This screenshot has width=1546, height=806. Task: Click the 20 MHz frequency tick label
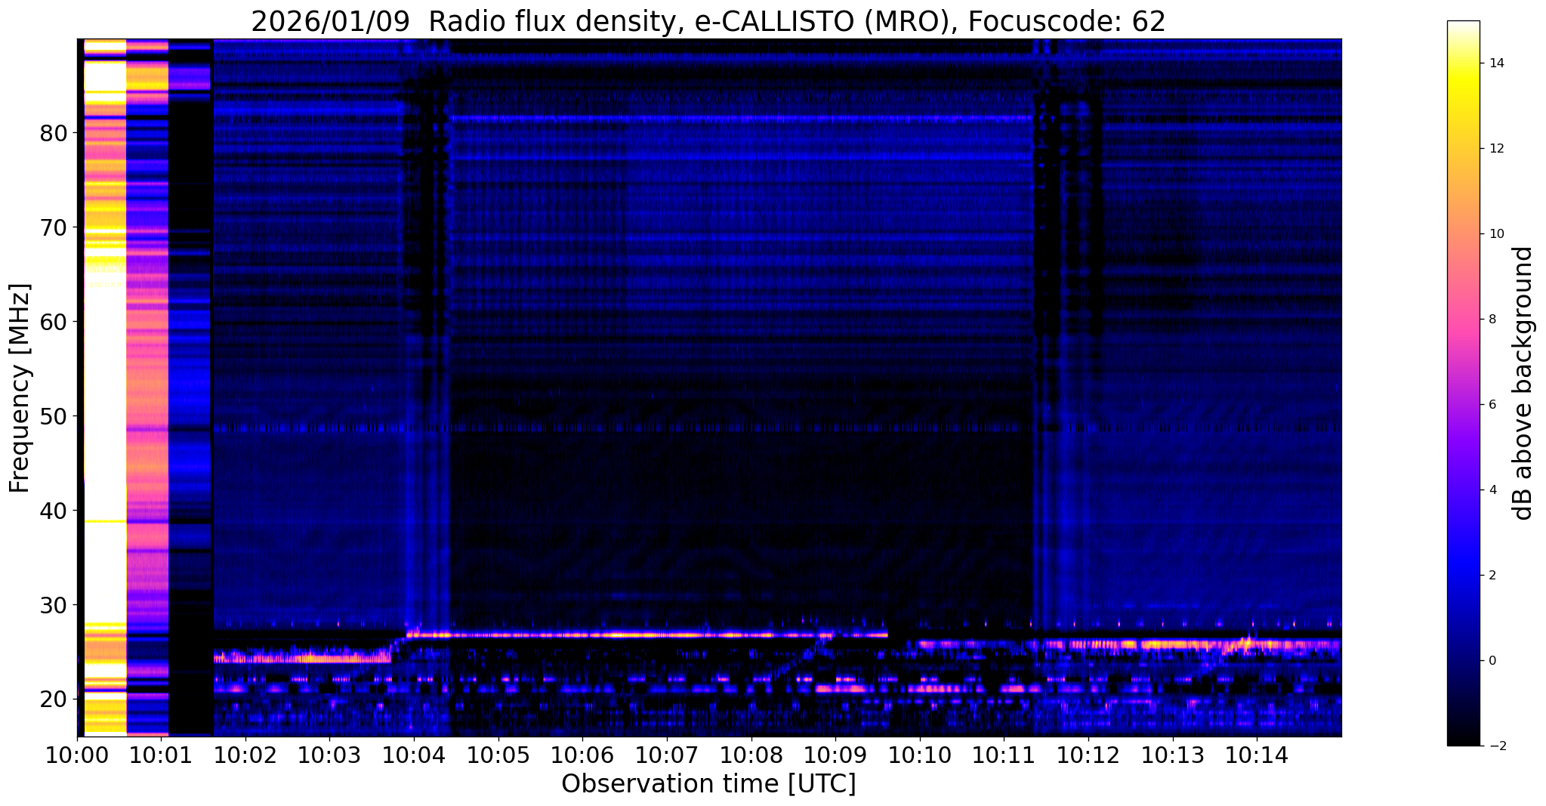54,699
